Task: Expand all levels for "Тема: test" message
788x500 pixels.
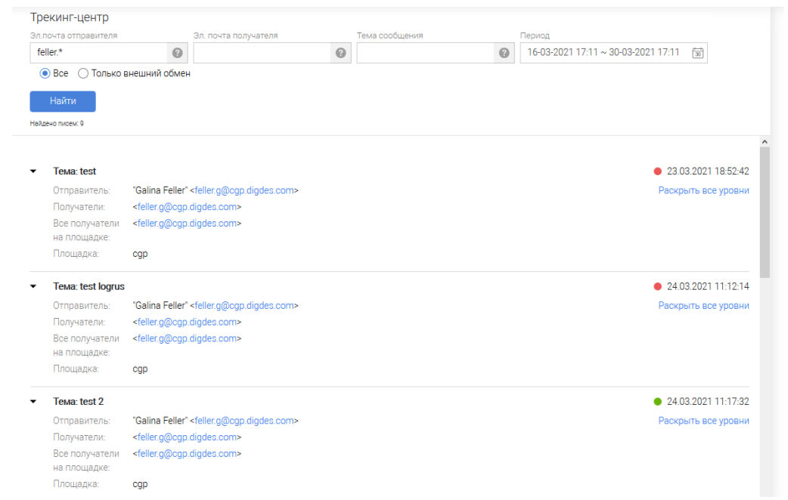Action: pyautogui.click(x=703, y=190)
